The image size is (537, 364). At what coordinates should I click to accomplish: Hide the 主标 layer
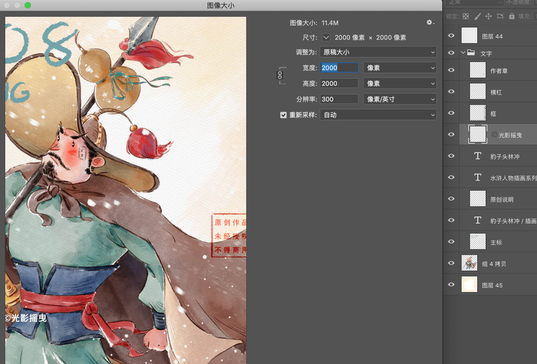452,241
